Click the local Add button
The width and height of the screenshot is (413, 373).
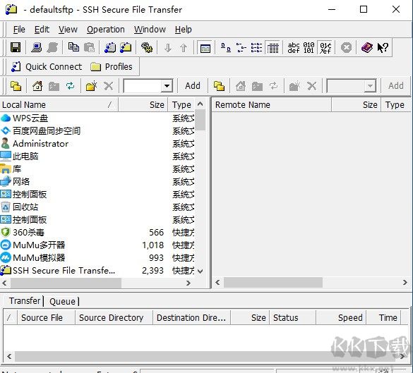pyautogui.click(x=193, y=86)
